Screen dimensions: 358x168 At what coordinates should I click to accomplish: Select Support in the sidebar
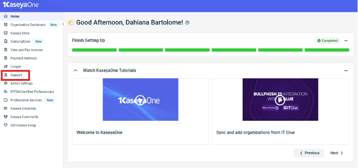pos(16,75)
